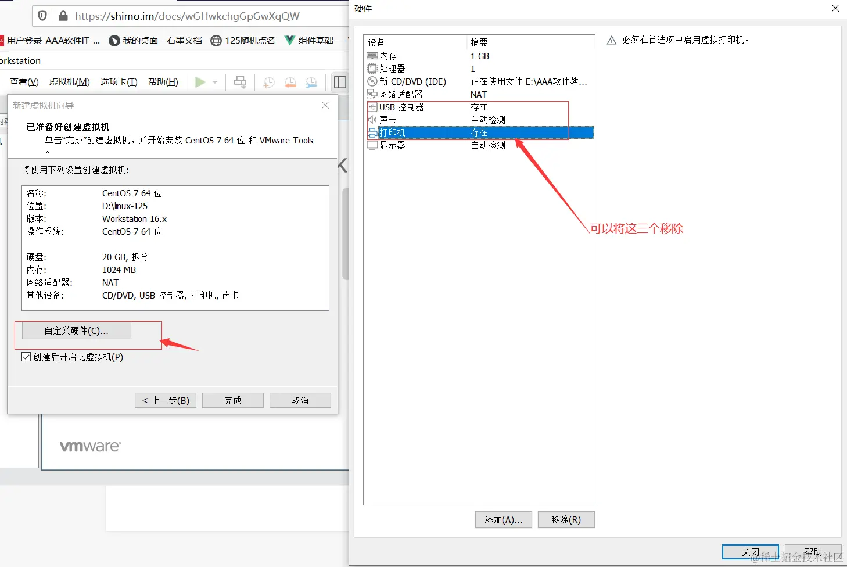This screenshot has height=567, width=847.
Task: Close the 硬件 hardware window
Action: pos(835,8)
